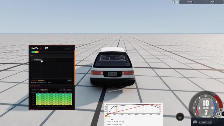Click the 10 mph speed readout
The image size is (224, 126).
tap(206, 105)
